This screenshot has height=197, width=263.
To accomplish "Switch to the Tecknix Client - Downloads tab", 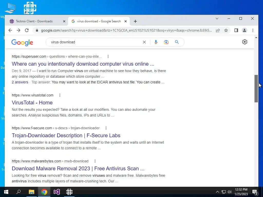I will 34,21.
